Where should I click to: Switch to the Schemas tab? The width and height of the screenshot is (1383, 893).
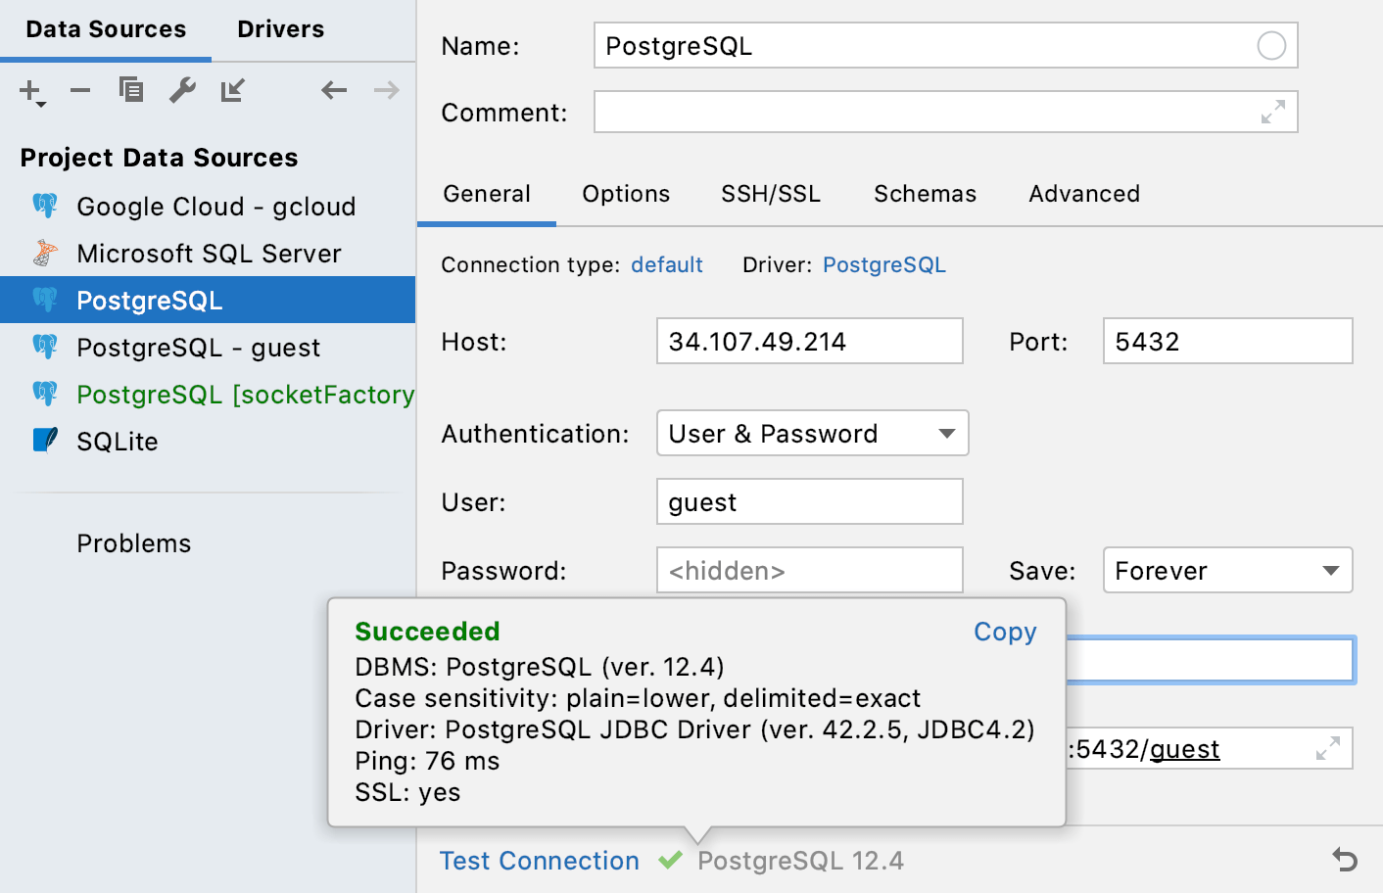(x=924, y=194)
